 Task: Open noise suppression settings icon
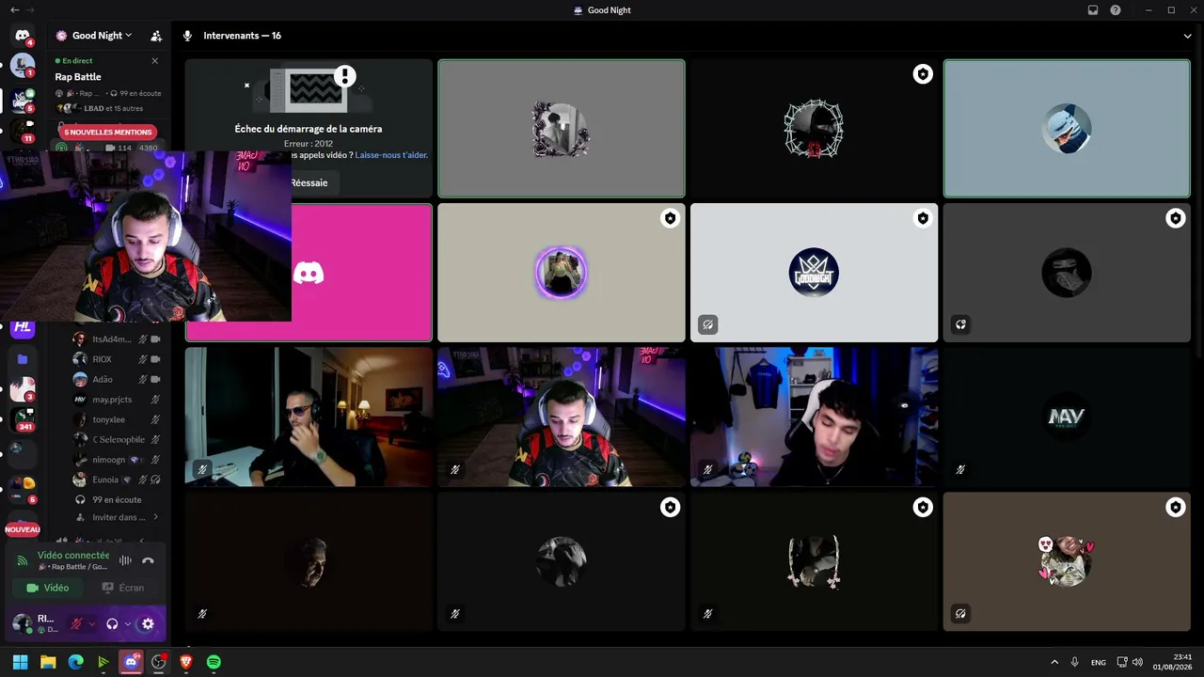(x=125, y=560)
